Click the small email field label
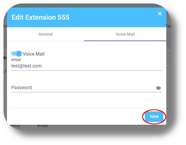This screenshot has height=145, width=186. (x=16, y=60)
